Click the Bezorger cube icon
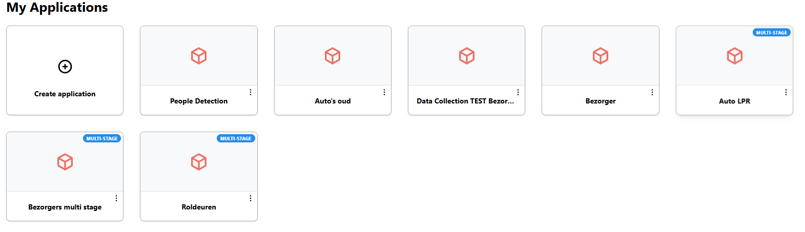 (601, 56)
